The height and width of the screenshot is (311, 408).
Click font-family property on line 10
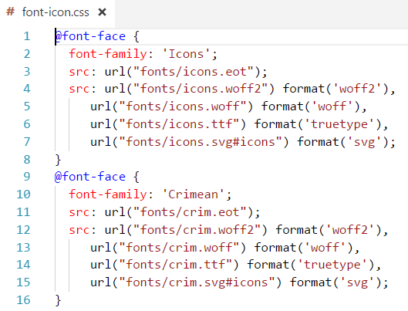(108, 194)
